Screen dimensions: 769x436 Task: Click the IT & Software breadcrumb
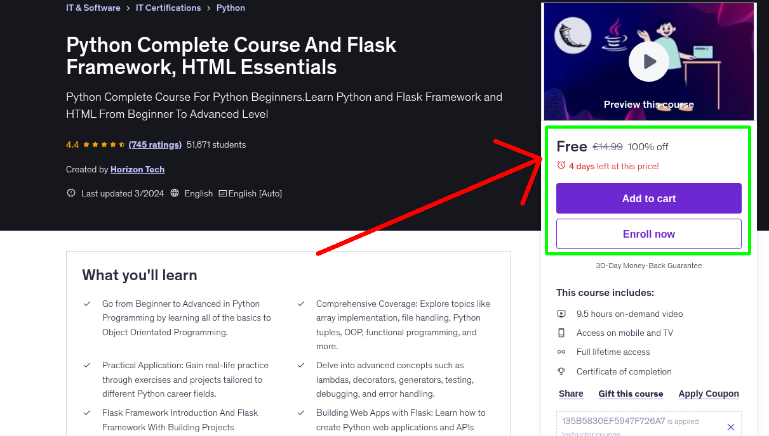[x=93, y=8]
